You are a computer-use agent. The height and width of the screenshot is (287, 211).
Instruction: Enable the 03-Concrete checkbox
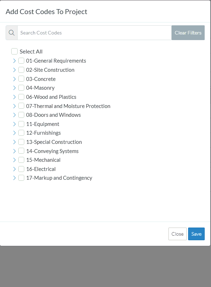point(21,79)
